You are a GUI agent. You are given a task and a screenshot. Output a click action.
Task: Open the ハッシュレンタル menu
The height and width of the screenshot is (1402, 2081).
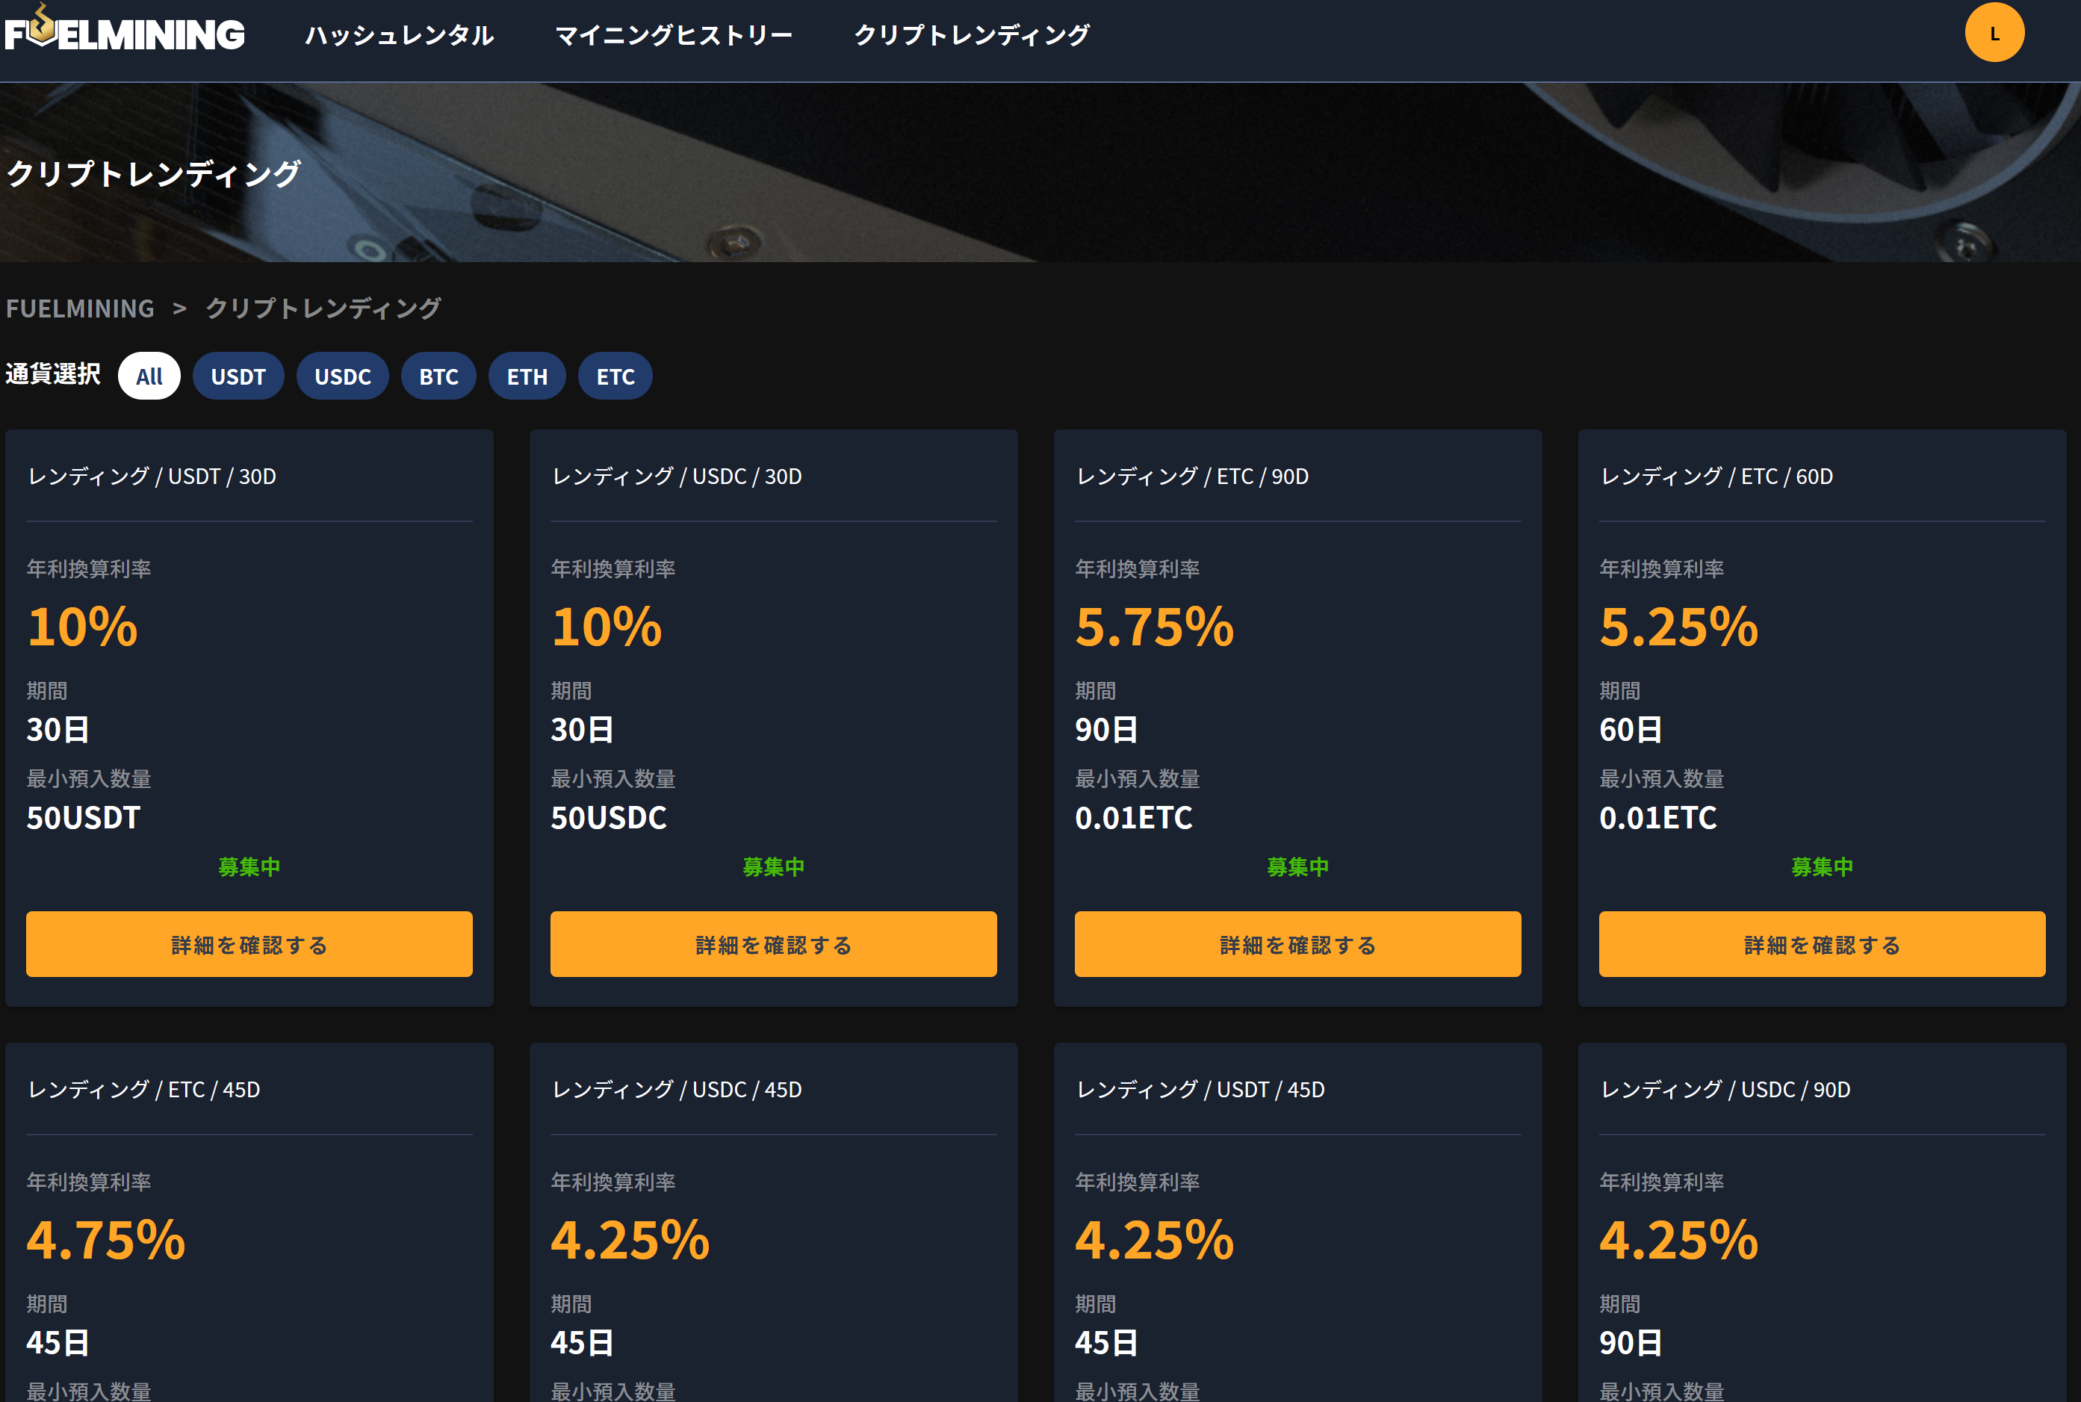[399, 35]
